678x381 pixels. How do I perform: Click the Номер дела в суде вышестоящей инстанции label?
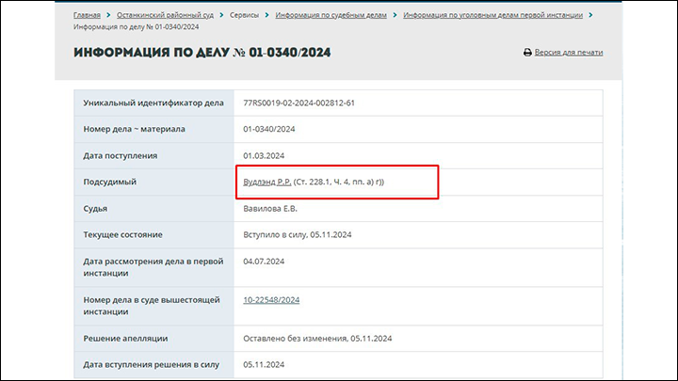[152, 306]
